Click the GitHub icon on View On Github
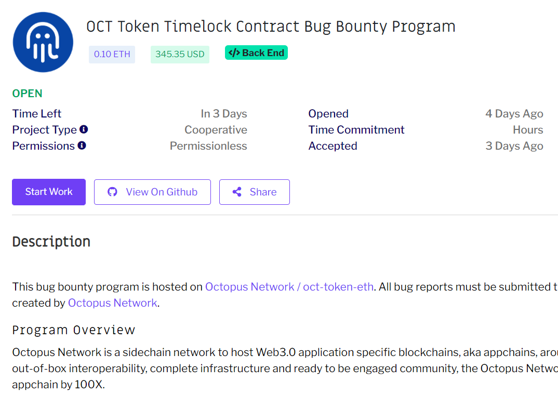The height and width of the screenshot is (394, 558). point(112,192)
